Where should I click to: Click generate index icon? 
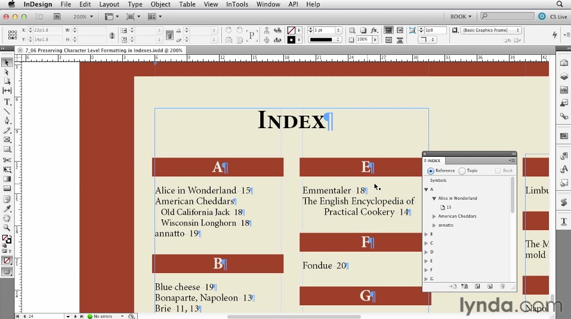click(x=477, y=286)
